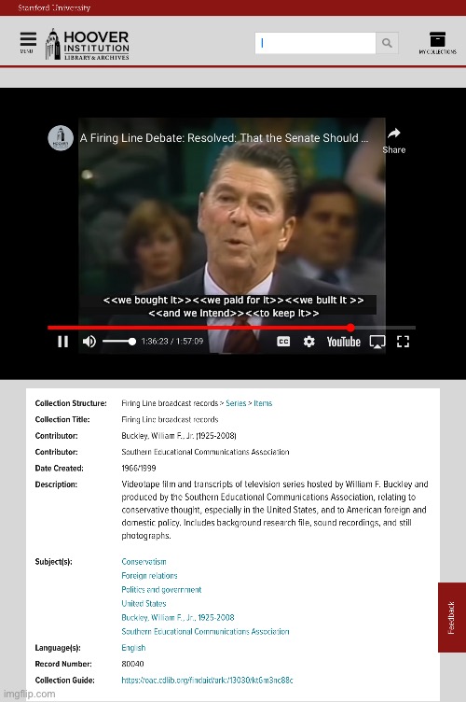Click the Hoover Institution logo

click(x=87, y=45)
